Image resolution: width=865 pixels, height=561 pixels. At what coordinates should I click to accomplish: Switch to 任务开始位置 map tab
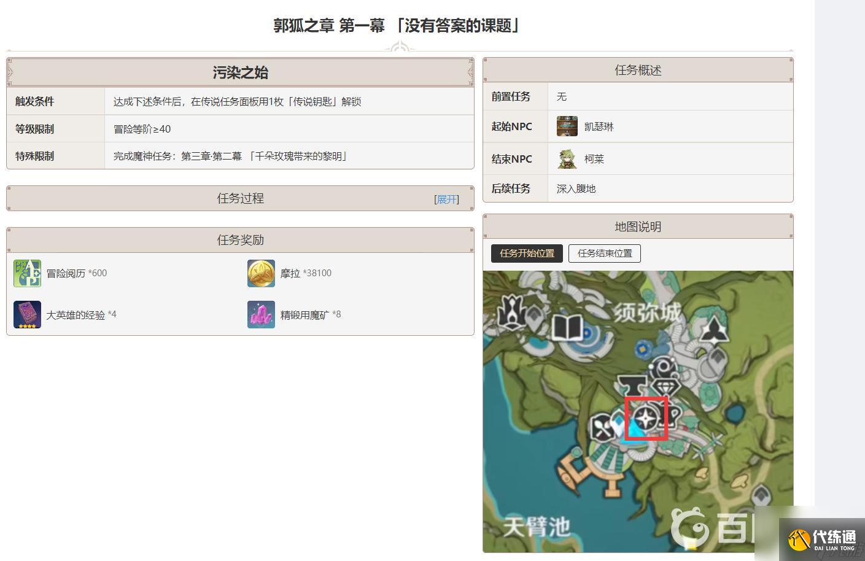click(527, 253)
